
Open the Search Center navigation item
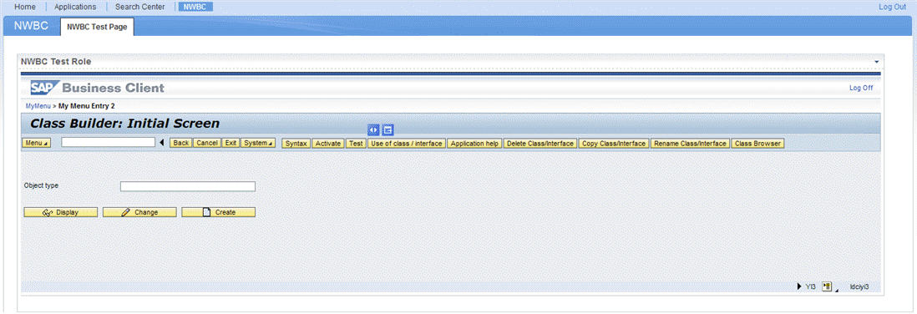tap(139, 7)
